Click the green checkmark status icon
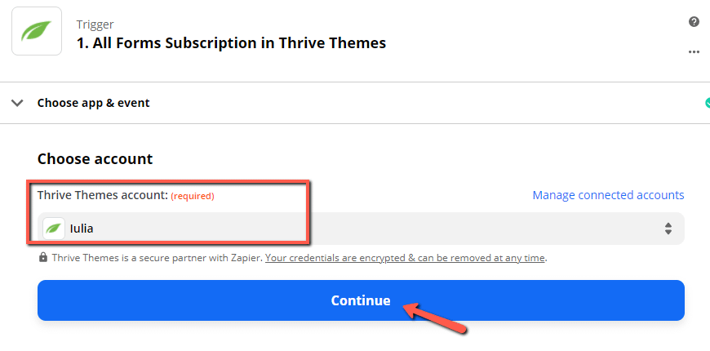Screen dimensions: 710x351 coord(708,103)
